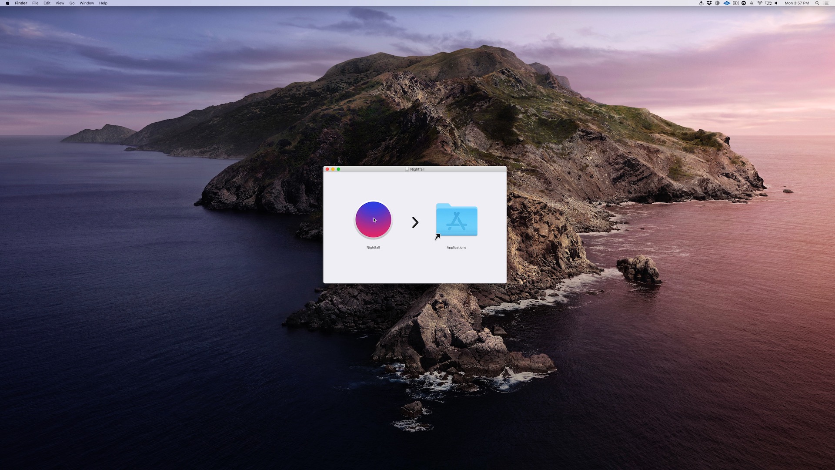Click the blue diamond UA status icon
835x470 pixels.
pos(727,3)
